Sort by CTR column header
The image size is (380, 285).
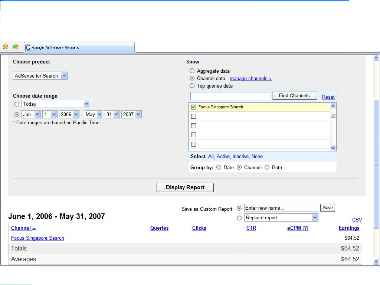(x=251, y=228)
